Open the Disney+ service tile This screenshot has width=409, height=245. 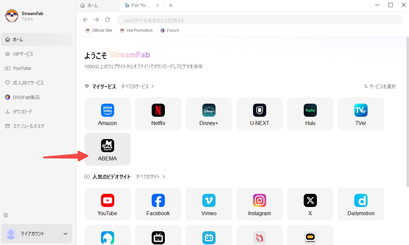tap(209, 113)
